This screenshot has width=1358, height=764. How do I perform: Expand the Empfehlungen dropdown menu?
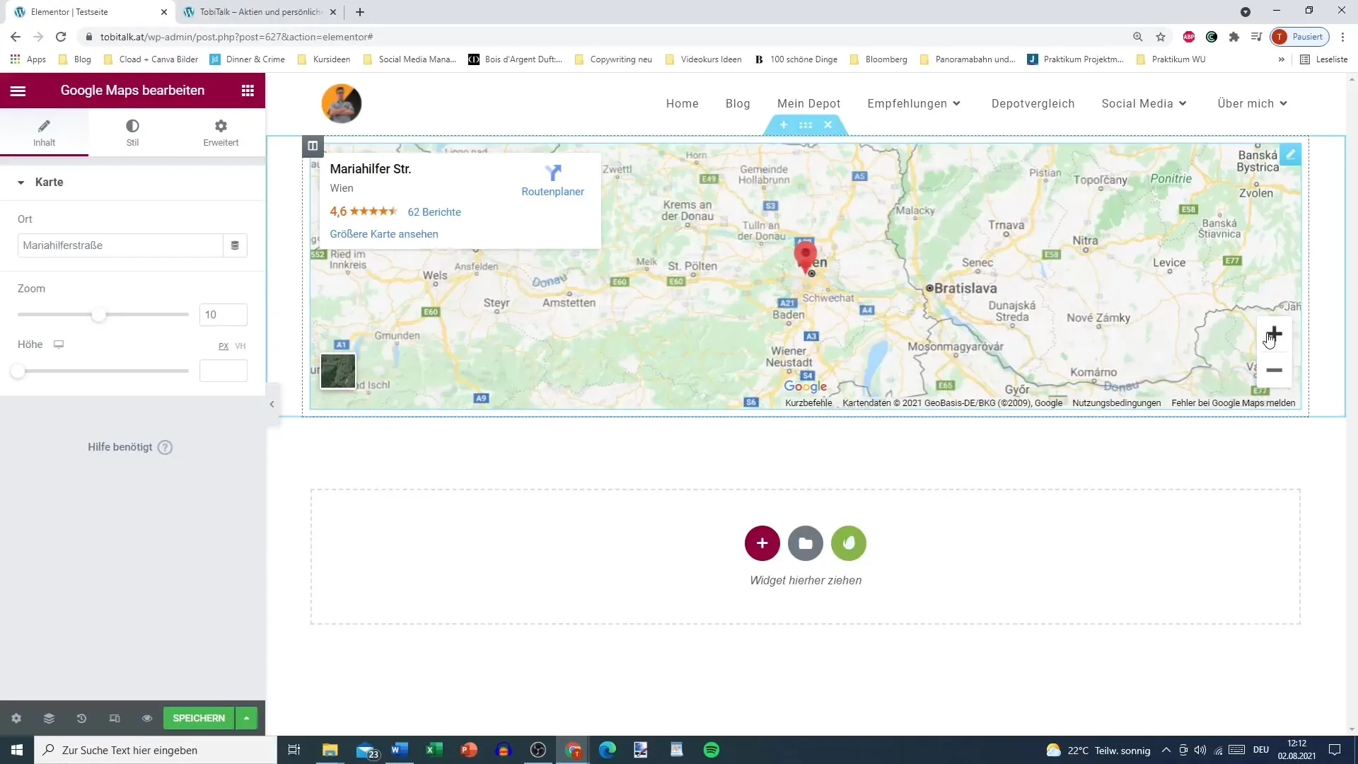[914, 103]
